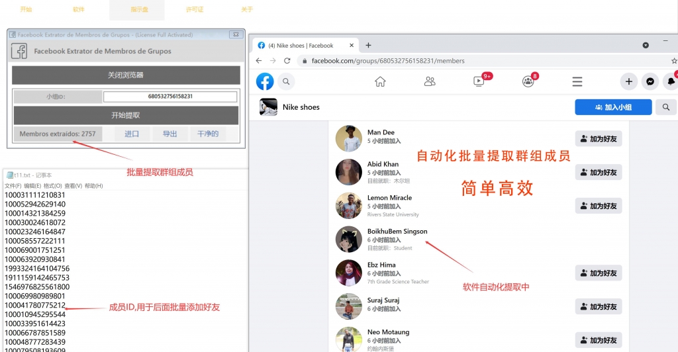
Task: Click the Facebook logo home icon
Action: click(265, 81)
